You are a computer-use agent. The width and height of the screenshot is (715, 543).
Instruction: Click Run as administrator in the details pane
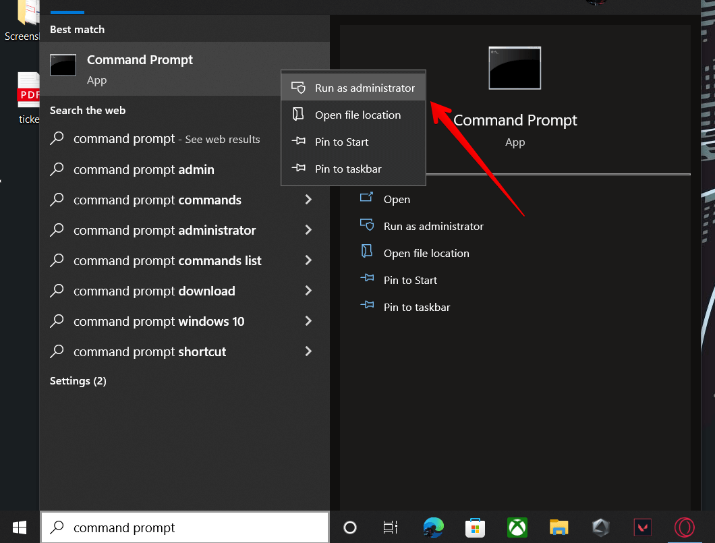pyautogui.click(x=433, y=226)
